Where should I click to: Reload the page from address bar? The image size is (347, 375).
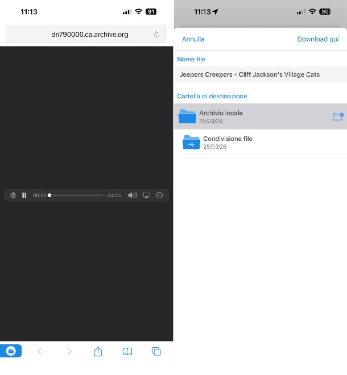[156, 35]
